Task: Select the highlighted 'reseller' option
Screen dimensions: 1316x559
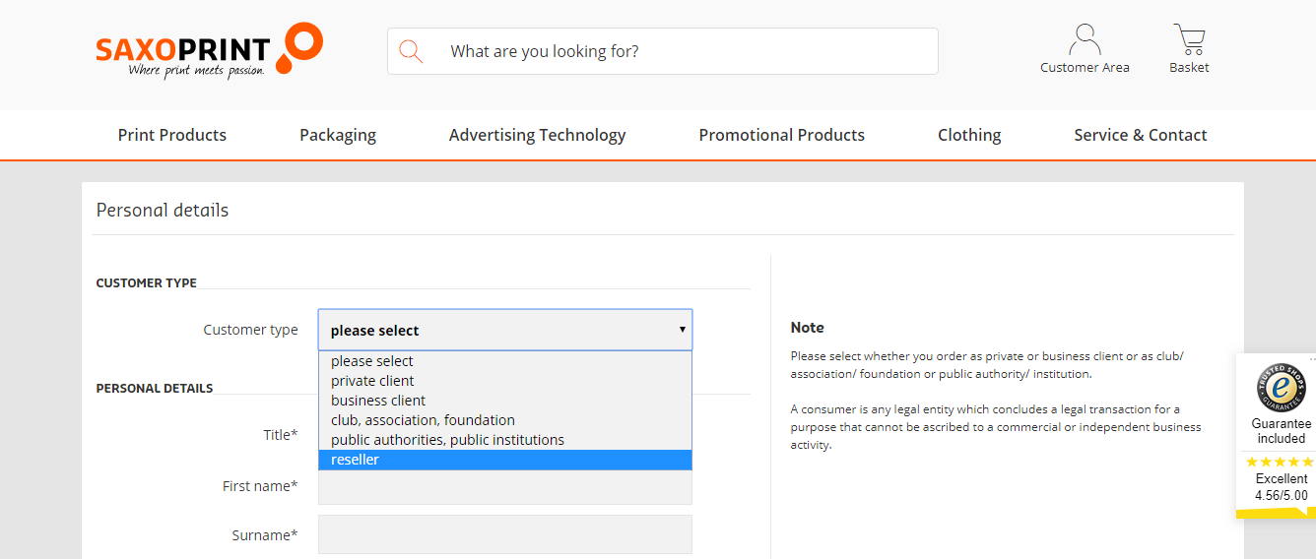Action: pos(505,460)
